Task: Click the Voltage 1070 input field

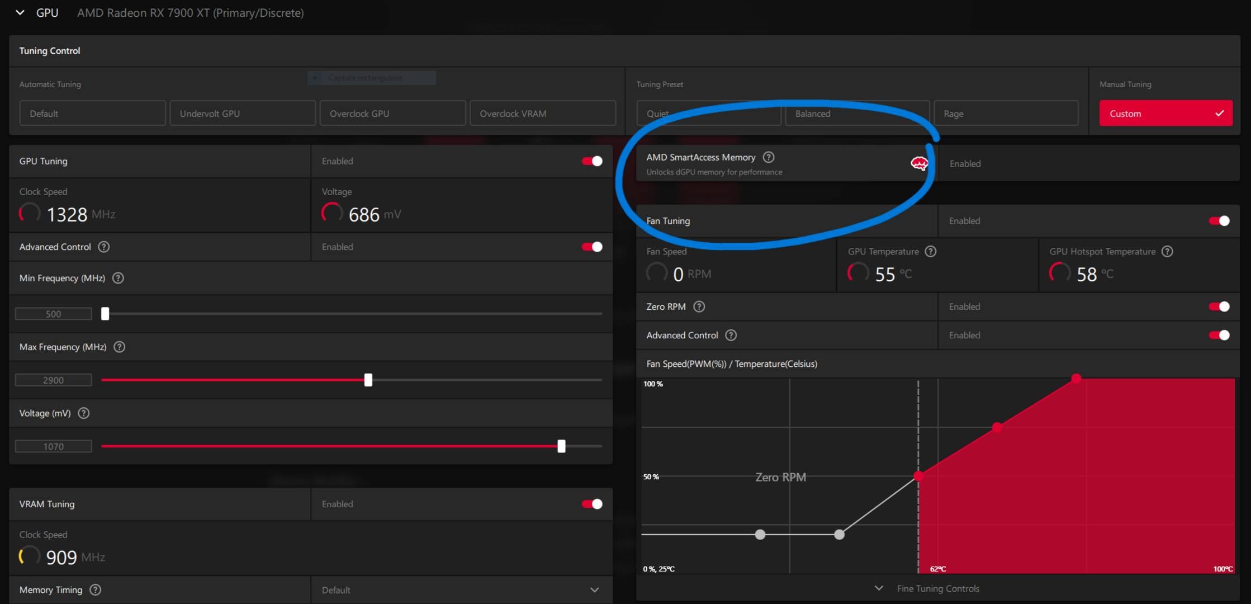Action: (53, 446)
